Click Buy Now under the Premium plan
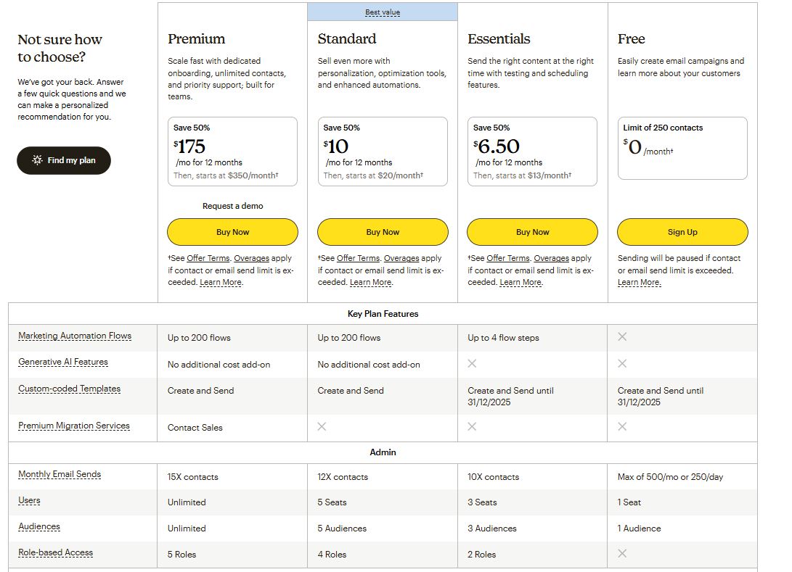The height and width of the screenshot is (572, 792). click(x=232, y=231)
